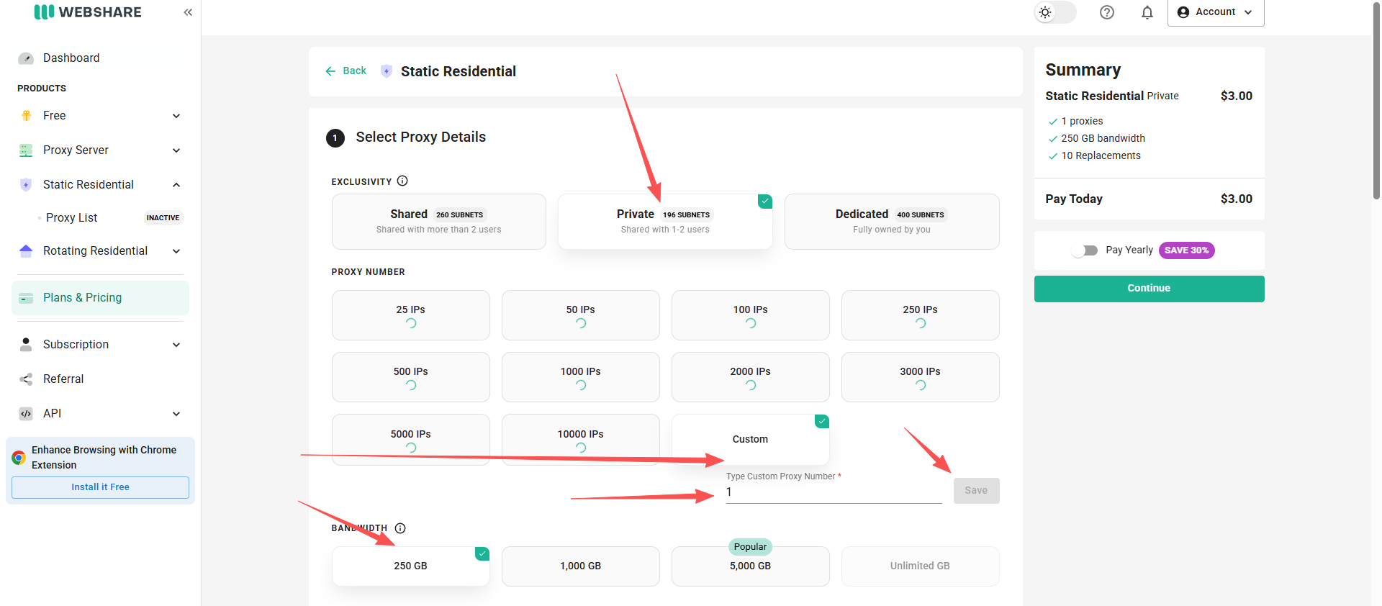Click the Back link

346,71
